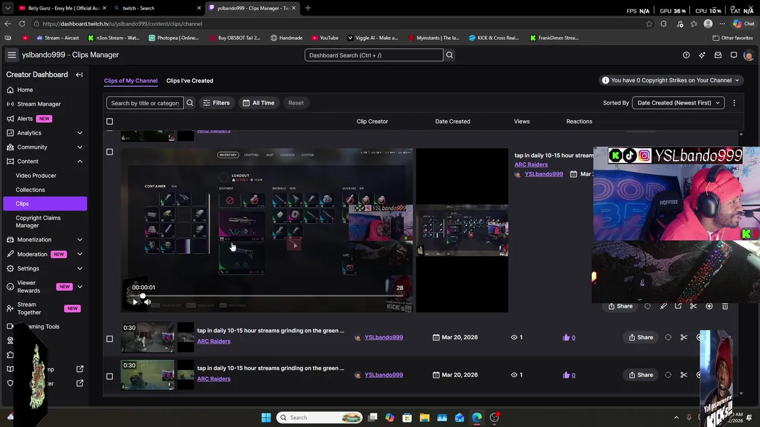Expand the Monetization sidebar section

(80, 240)
